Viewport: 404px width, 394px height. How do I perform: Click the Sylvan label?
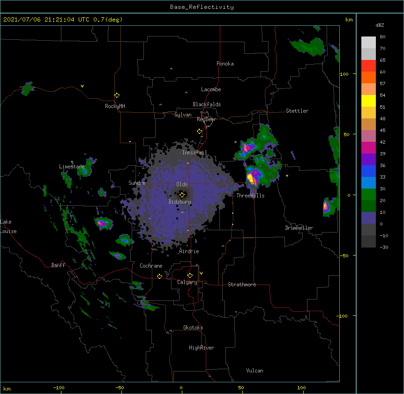[x=183, y=115]
